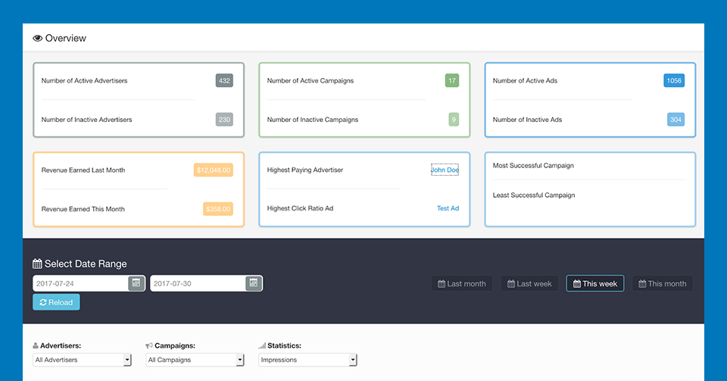This screenshot has height=381, width=727.
Task: Open the John Doe advertiser link
Action: coord(445,170)
